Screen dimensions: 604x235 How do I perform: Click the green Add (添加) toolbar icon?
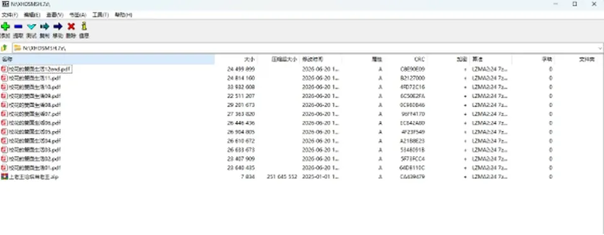click(x=5, y=26)
